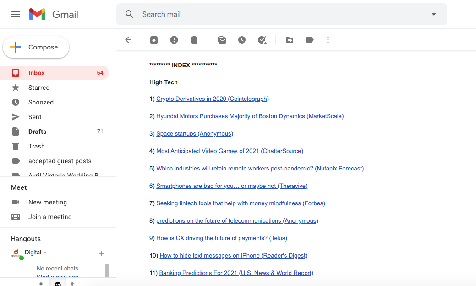
Task: Open hide text messages on iPhone link
Action: click(234, 256)
